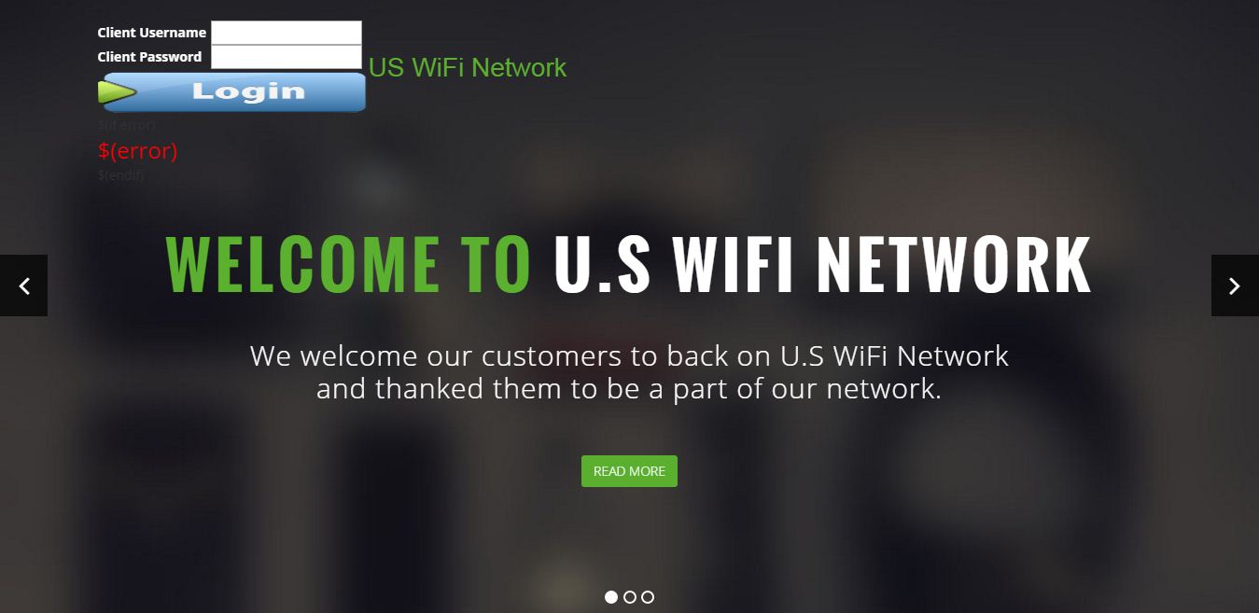Screen dimensions: 1259x613
Task: Click the blue Login button text
Action: tap(248, 91)
